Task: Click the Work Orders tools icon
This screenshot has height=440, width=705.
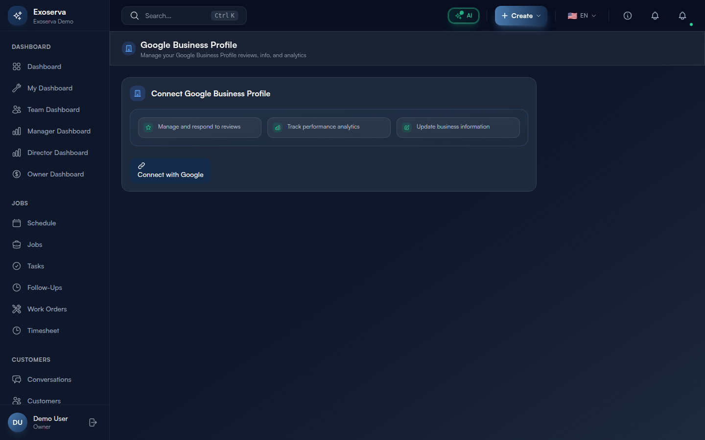Action: click(17, 309)
